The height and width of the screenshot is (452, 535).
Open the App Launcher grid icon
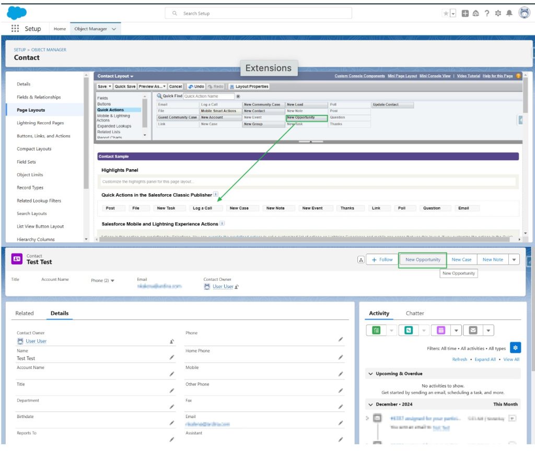[x=15, y=29]
